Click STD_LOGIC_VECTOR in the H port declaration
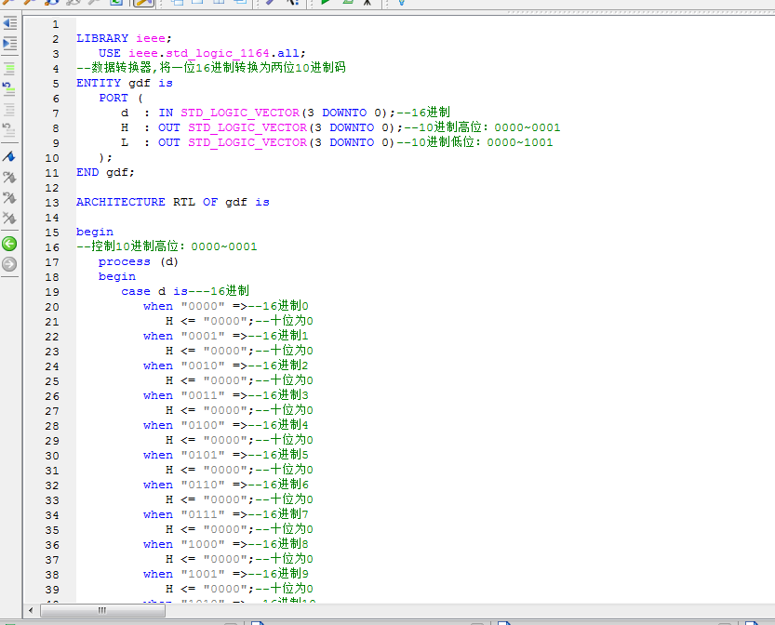 click(247, 127)
